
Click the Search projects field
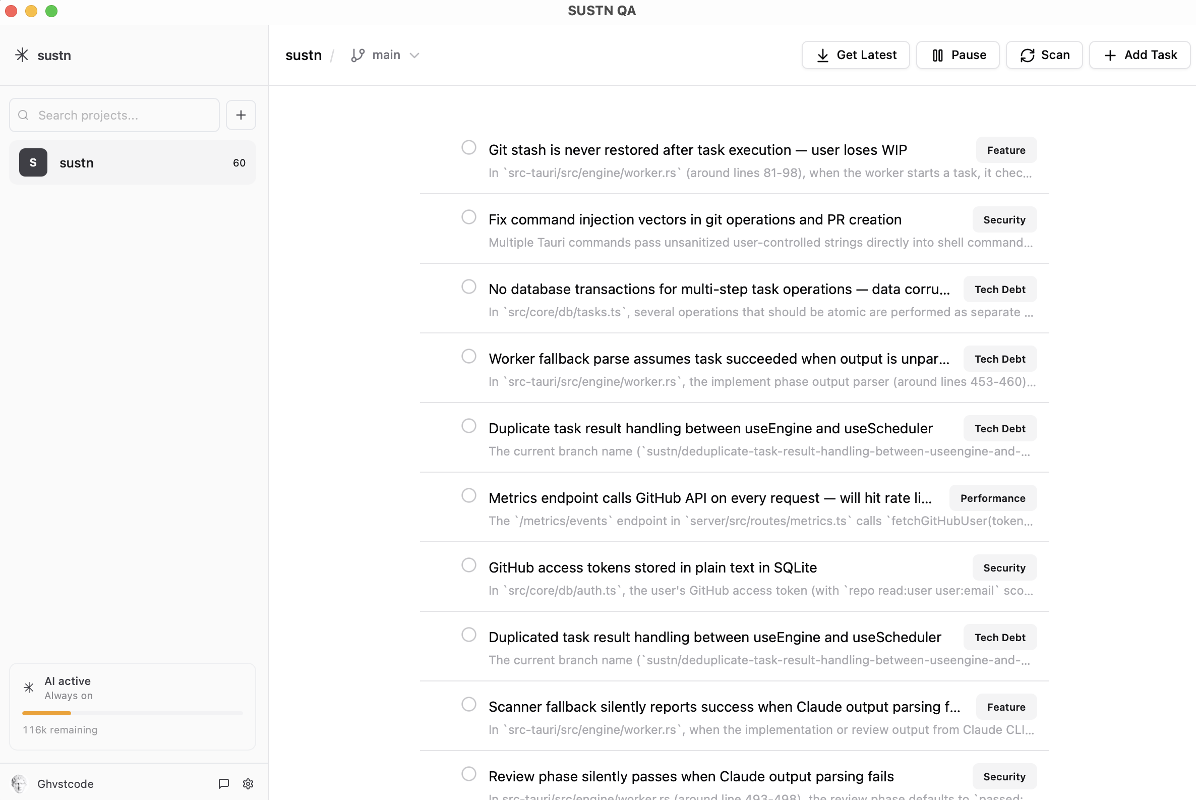coord(114,115)
